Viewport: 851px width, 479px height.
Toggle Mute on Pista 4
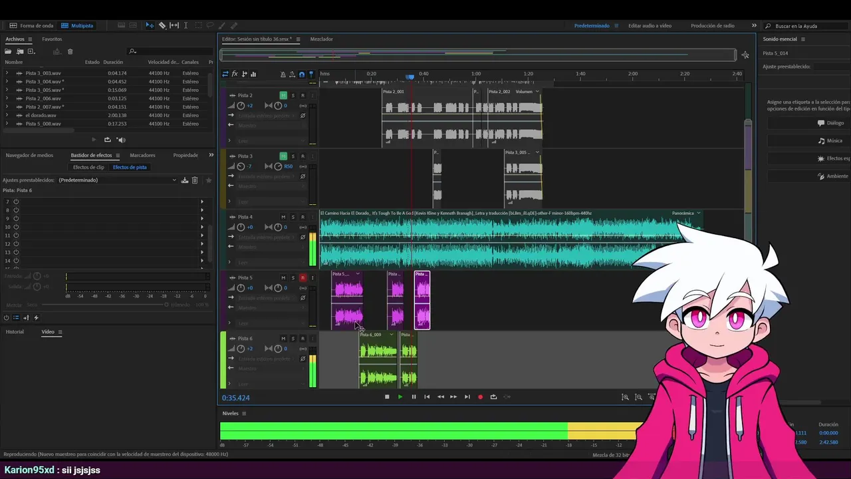tap(283, 217)
